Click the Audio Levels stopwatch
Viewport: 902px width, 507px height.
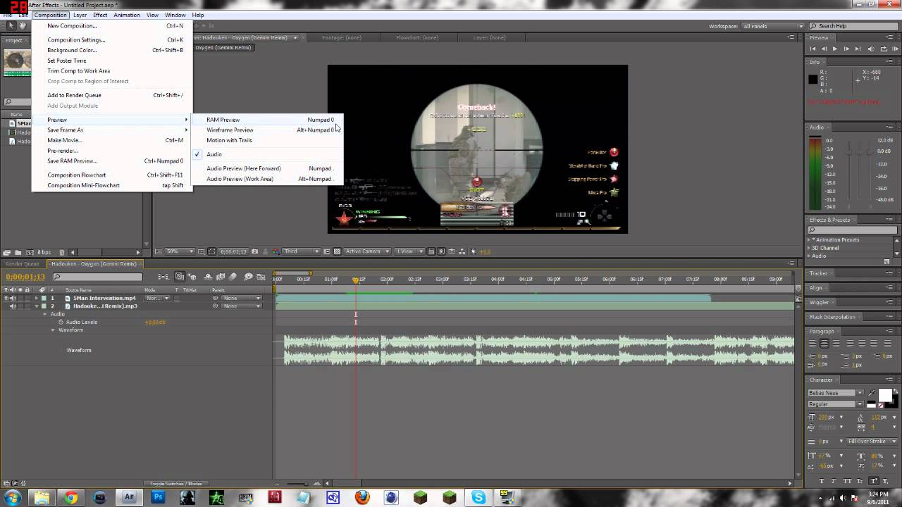(x=61, y=322)
